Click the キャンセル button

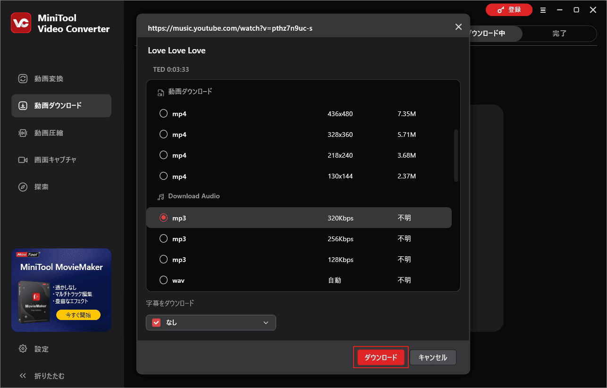point(433,357)
